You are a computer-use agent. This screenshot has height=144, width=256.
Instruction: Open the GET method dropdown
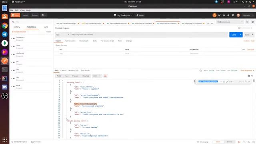[x=62, y=35]
